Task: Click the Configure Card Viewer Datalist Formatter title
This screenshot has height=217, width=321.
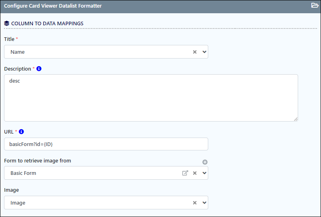Action: [x=53, y=6]
